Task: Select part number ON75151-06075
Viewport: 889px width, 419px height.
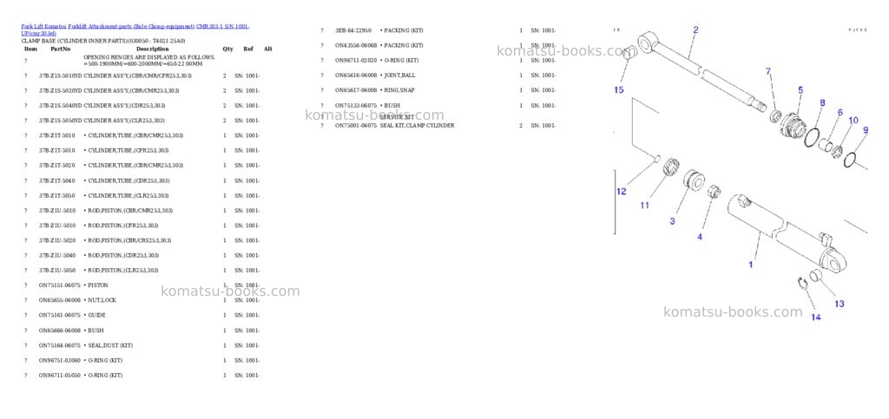Action: 60,285
